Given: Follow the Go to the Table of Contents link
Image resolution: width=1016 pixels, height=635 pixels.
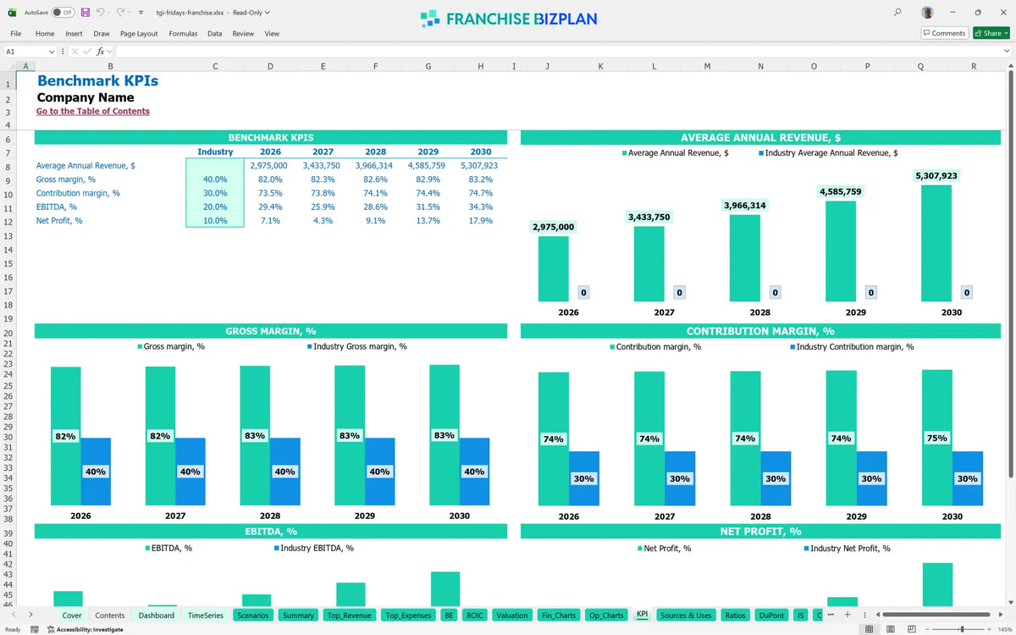Looking at the screenshot, I should [93, 111].
